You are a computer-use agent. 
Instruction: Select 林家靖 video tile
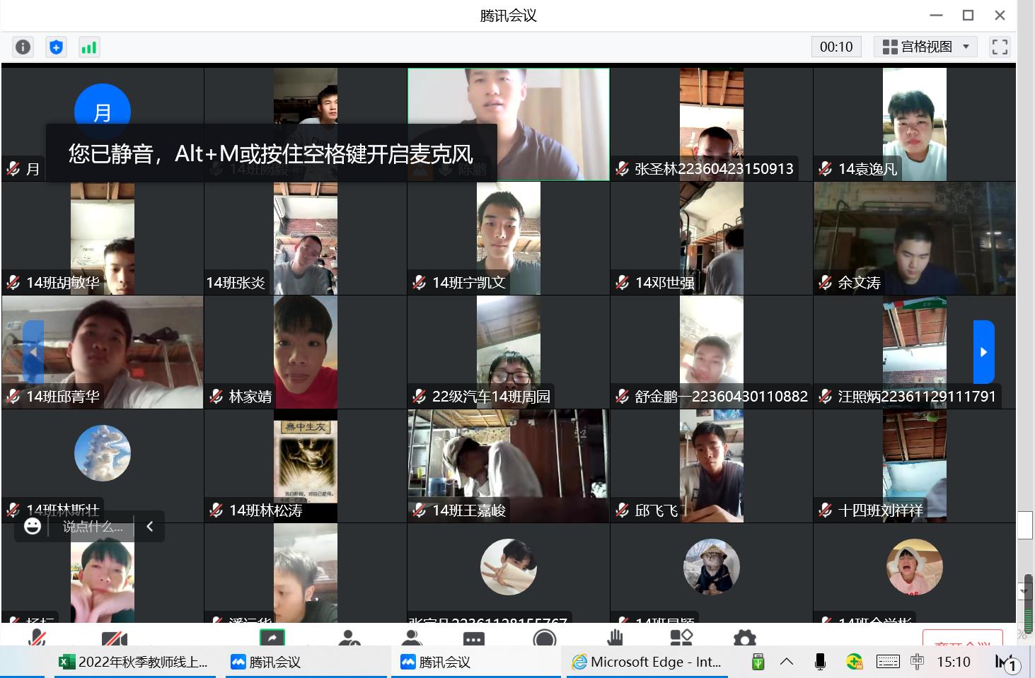(305, 352)
